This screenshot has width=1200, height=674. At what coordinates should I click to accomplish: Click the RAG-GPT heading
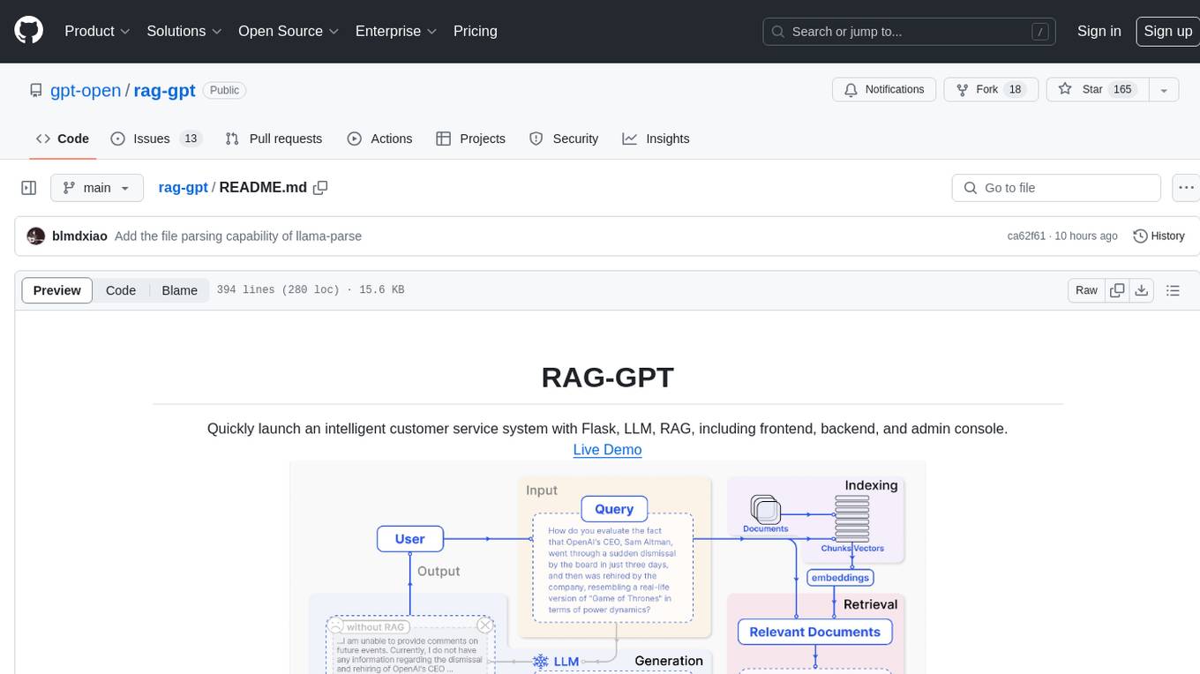click(x=607, y=378)
